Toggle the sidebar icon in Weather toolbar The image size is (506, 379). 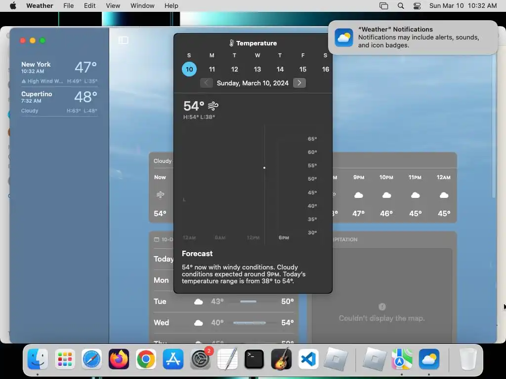pos(123,40)
